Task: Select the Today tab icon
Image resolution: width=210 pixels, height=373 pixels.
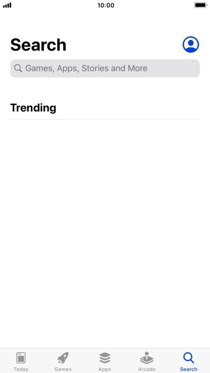Action: 21,358
